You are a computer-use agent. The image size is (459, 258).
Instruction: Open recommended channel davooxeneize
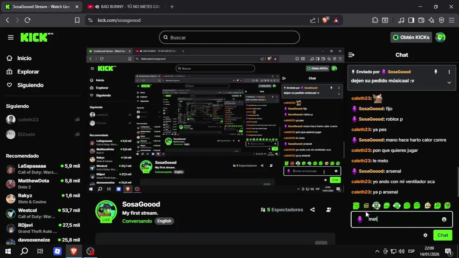[x=43, y=240]
